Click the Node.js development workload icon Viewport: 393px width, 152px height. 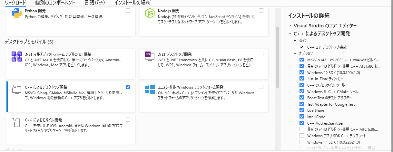pyautogui.click(x=150, y=14)
